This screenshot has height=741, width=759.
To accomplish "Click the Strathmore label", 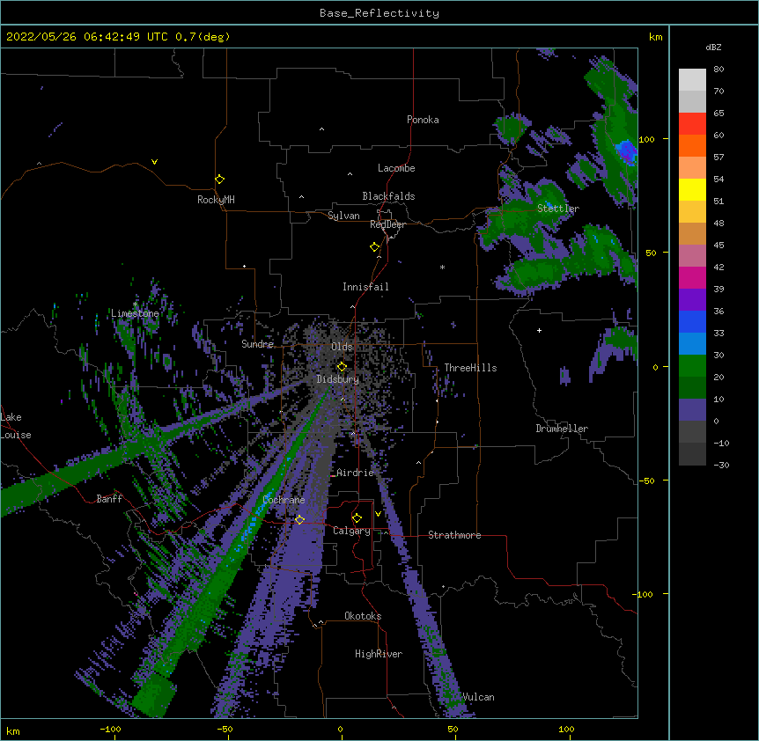I will point(454,535).
